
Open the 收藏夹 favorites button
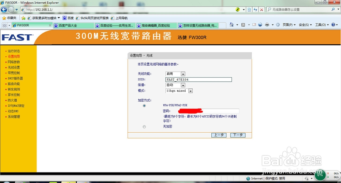[x=9, y=18]
